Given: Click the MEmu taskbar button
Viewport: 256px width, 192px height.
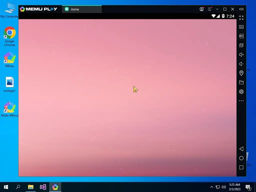Looking at the screenshot, I should [x=55, y=187].
